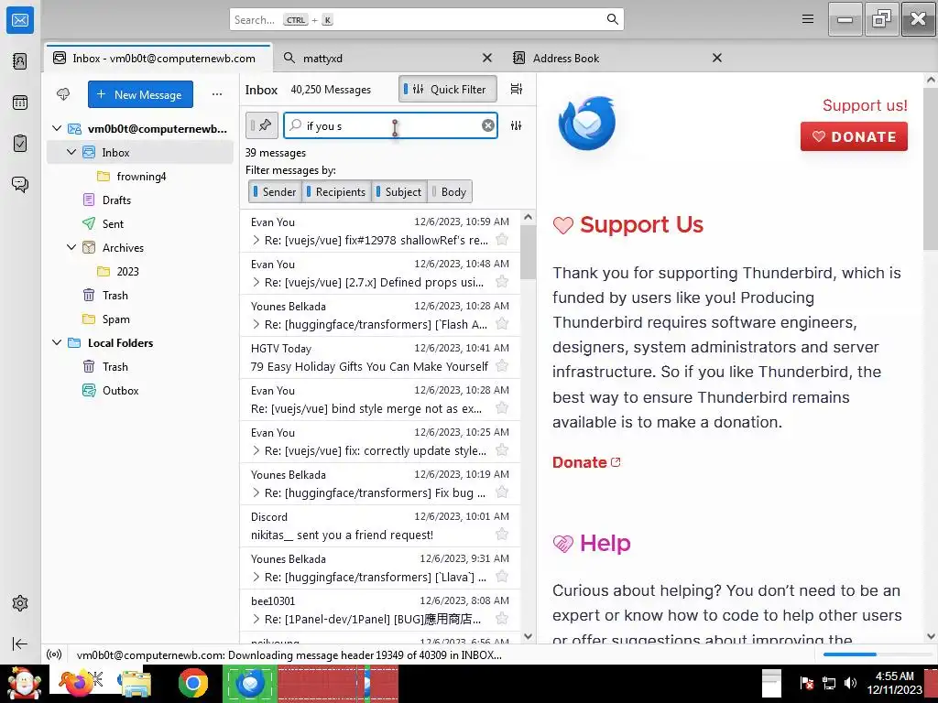938x703 pixels.
Task: Click the red DONATE button
Action: (854, 136)
